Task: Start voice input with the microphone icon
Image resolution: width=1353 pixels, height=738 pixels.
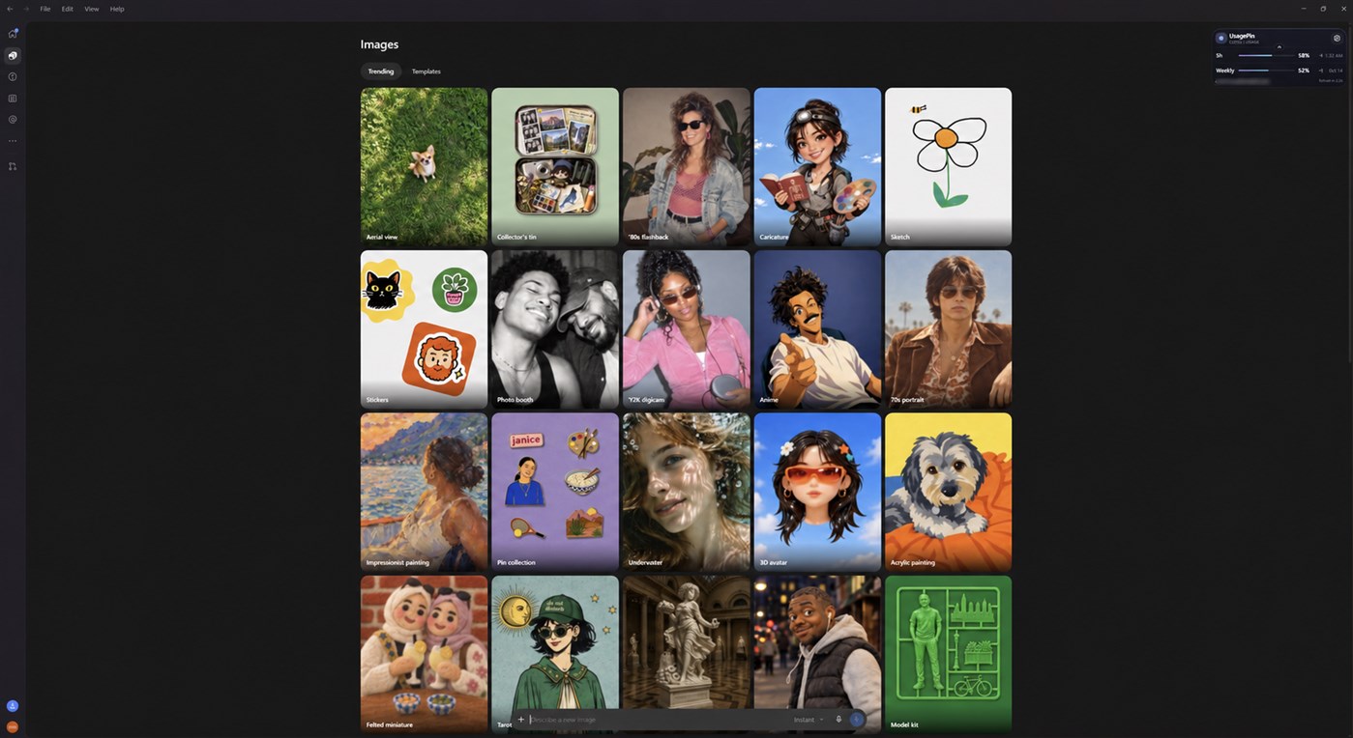Action: [838, 720]
